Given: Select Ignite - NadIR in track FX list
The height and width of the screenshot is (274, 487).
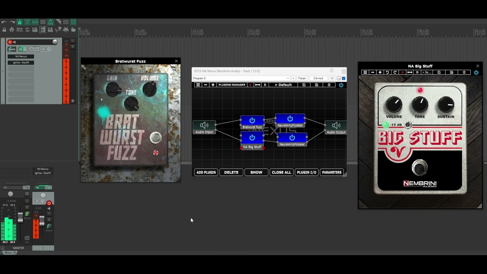Looking at the screenshot, I should pos(21,62).
